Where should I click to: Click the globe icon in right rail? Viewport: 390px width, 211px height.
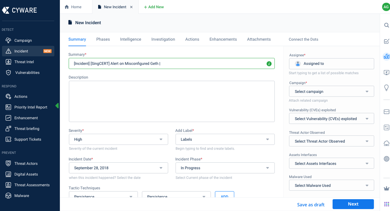pos(386,159)
